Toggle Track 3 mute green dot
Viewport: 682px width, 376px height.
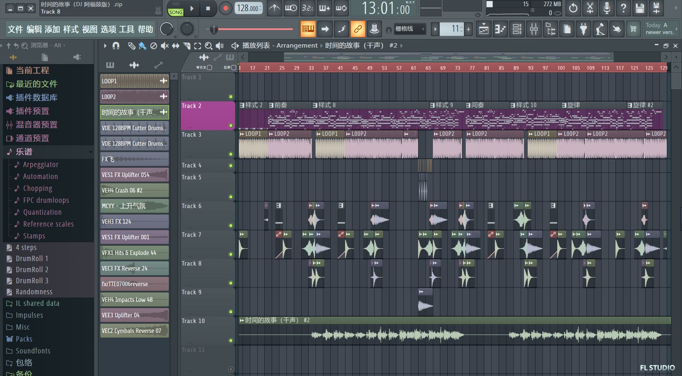[231, 154]
